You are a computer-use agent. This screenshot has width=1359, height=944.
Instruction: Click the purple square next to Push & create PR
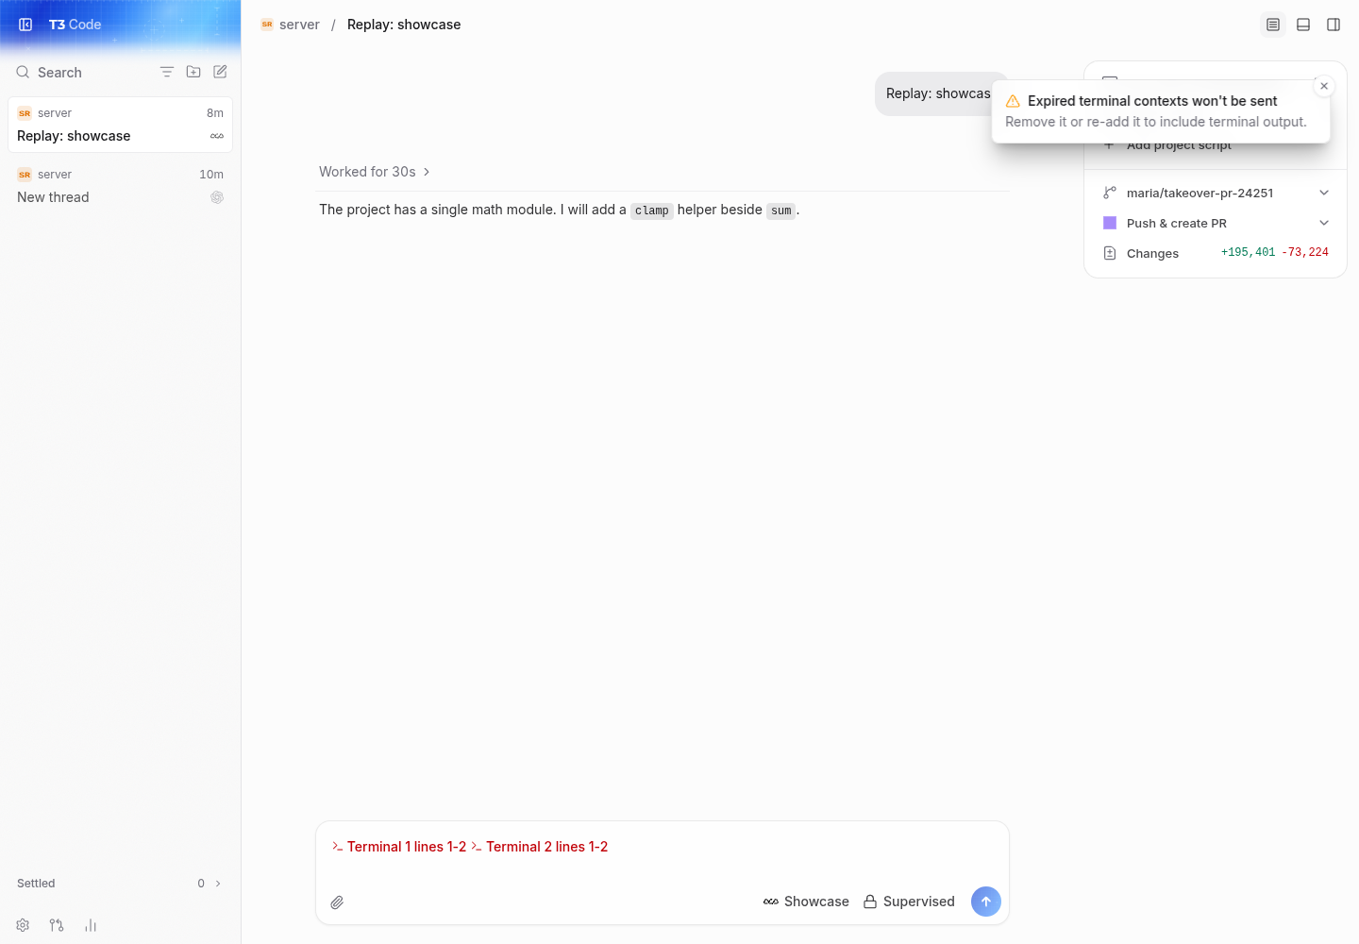(1110, 223)
